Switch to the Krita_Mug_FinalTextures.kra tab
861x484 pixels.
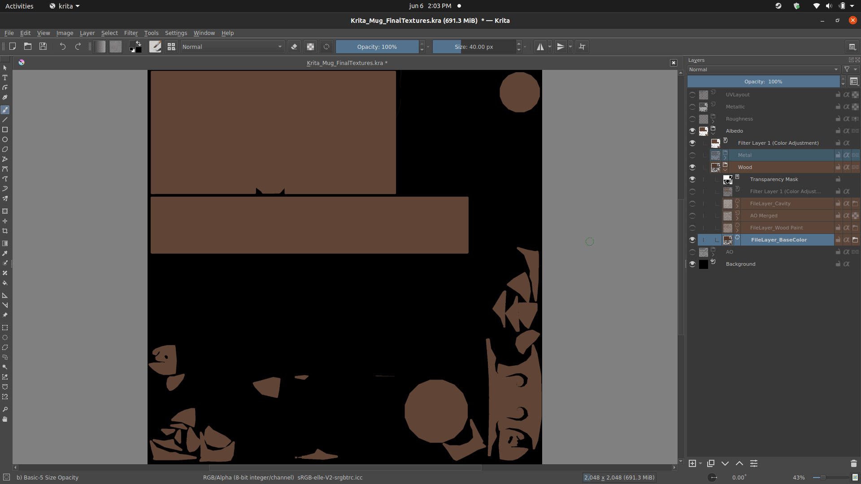pyautogui.click(x=346, y=63)
